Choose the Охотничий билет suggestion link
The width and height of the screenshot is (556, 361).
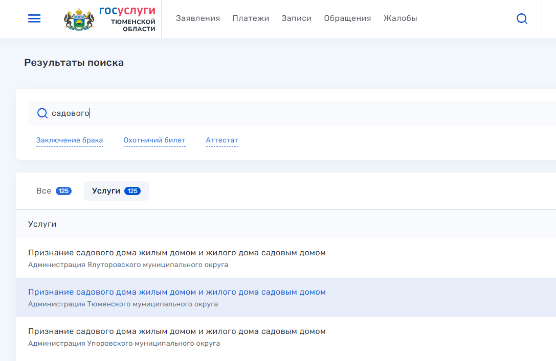(x=154, y=140)
